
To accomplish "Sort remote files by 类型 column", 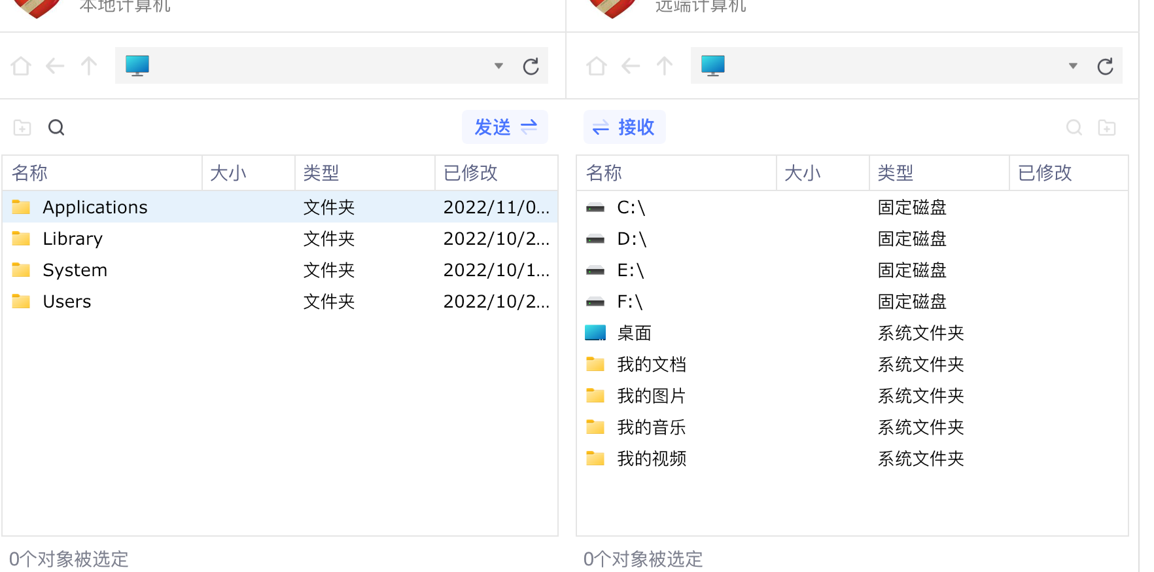I will tap(939, 173).
